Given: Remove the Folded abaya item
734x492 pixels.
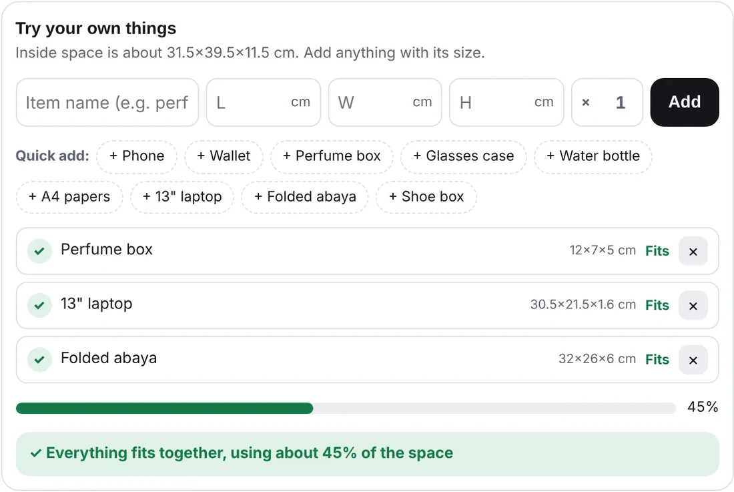Looking at the screenshot, I should pos(693,360).
